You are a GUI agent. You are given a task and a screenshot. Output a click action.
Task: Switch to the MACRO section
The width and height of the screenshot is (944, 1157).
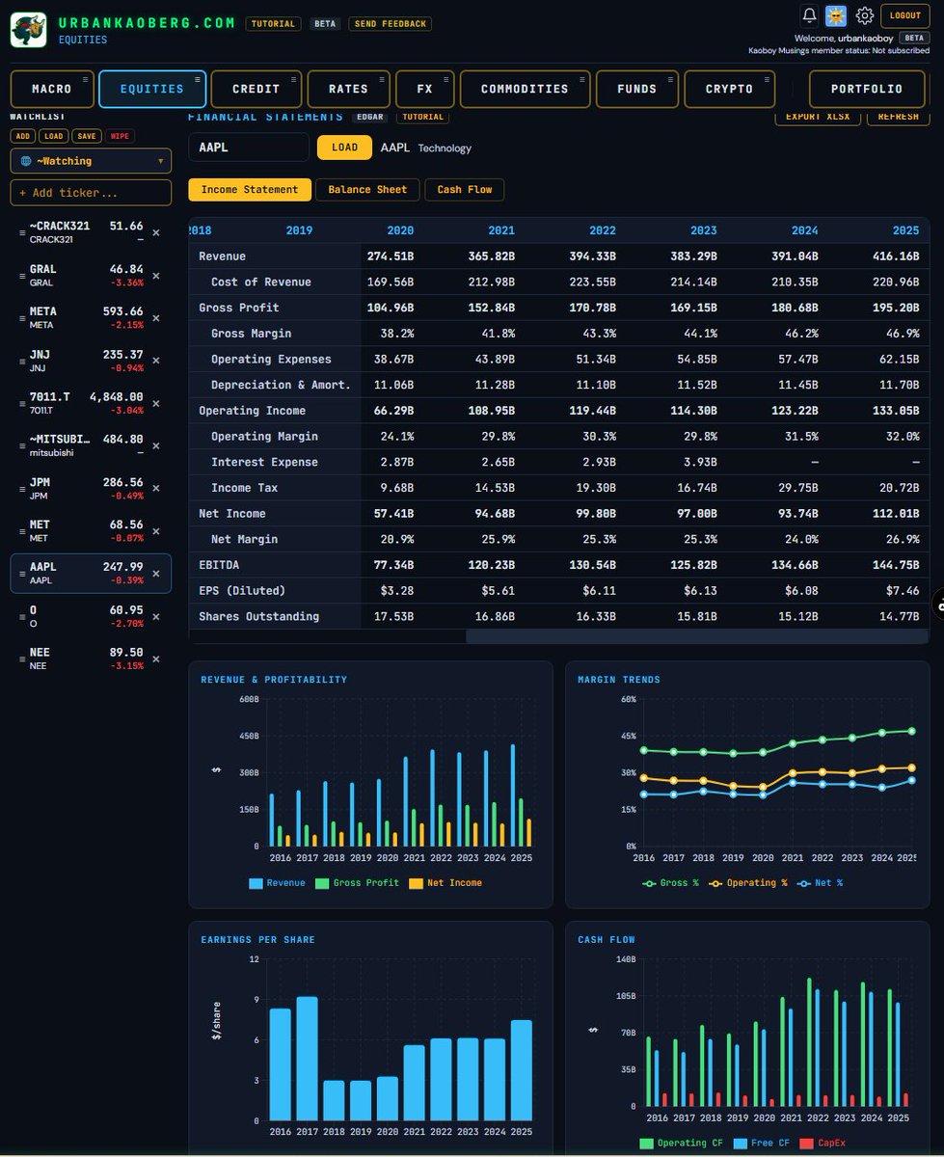tap(51, 89)
